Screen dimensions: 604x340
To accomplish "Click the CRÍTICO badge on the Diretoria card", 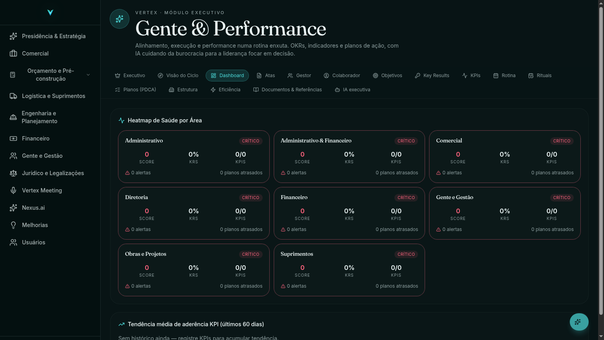I will [250, 198].
